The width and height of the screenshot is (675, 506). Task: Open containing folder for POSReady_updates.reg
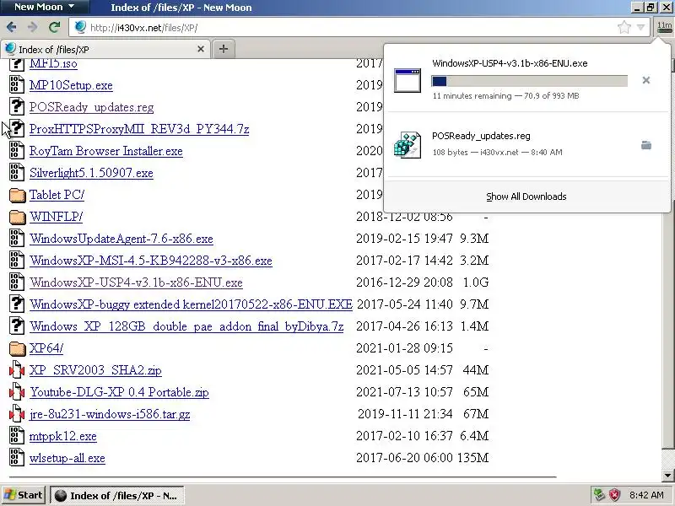pos(646,145)
